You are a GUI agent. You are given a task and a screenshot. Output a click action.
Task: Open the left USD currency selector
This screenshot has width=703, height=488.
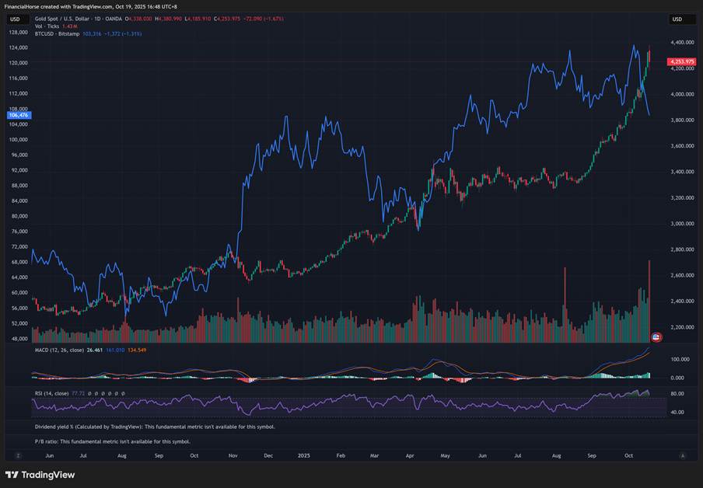[x=15, y=19]
